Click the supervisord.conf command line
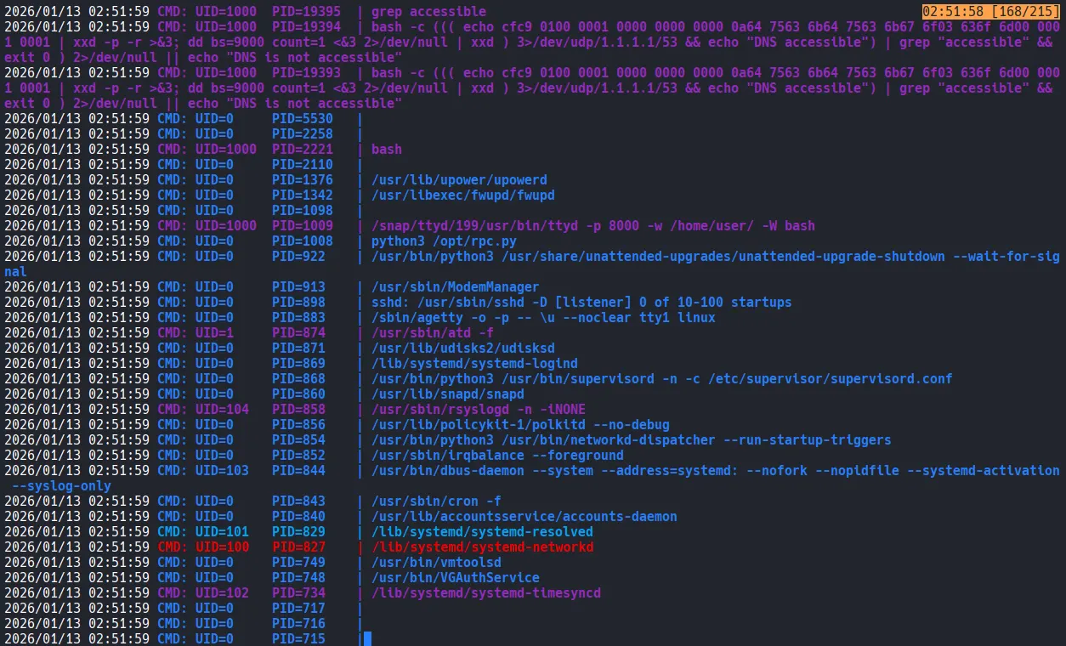Image resolution: width=1066 pixels, height=646 pixels. click(x=661, y=378)
